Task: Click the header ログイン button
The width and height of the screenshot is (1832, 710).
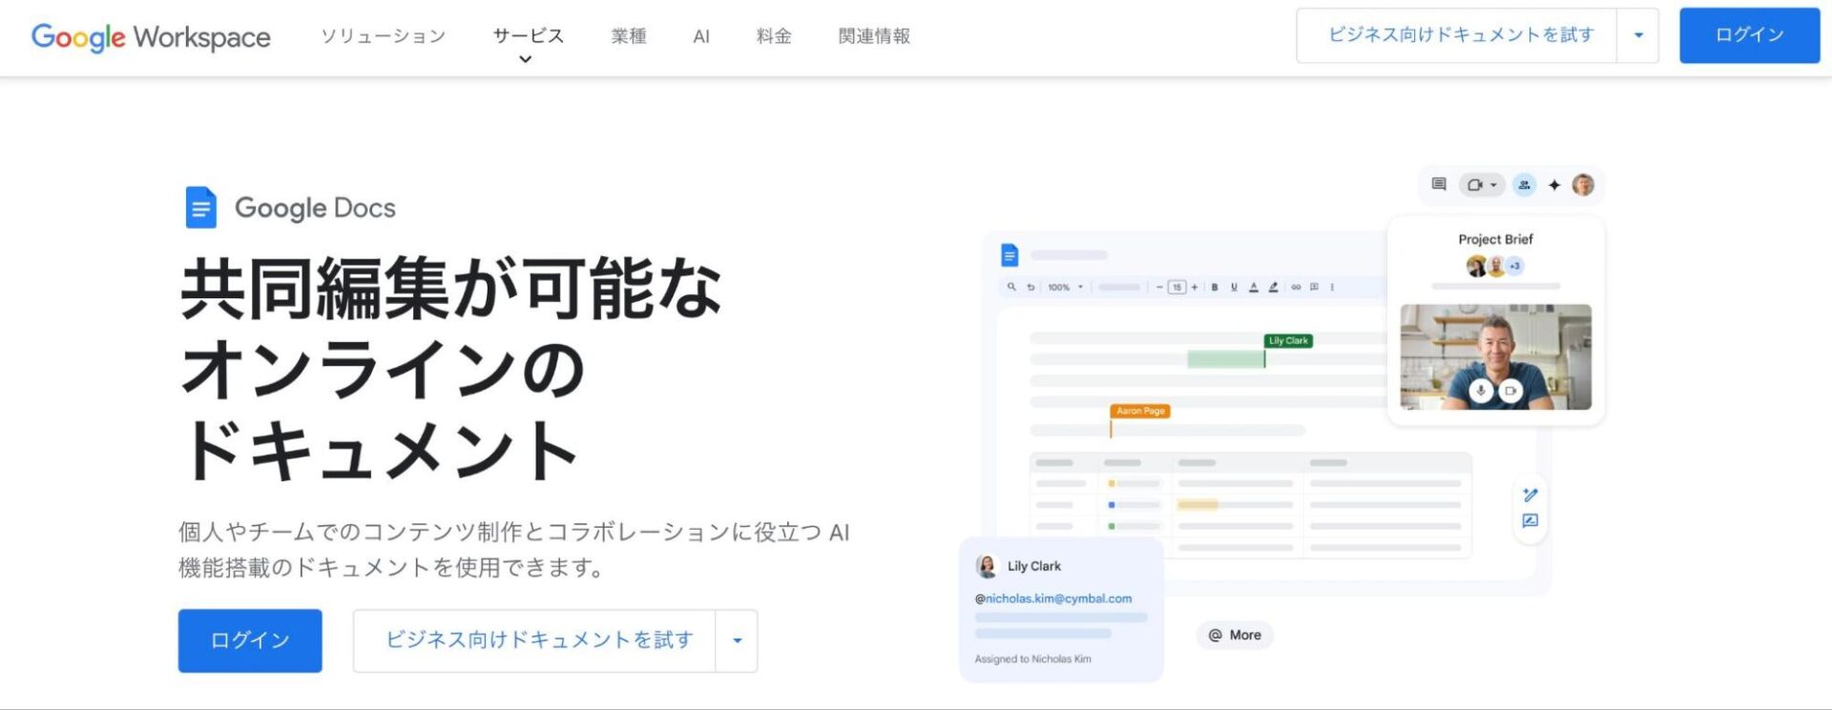Action: tap(1749, 35)
